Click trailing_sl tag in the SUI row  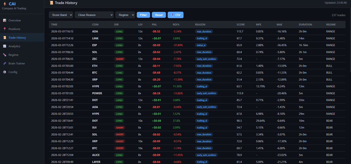pos(202,128)
